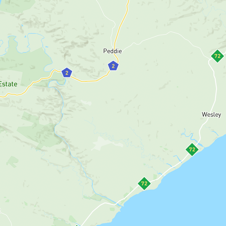Click the route 72 shield in the top-right corner

point(217,56)
